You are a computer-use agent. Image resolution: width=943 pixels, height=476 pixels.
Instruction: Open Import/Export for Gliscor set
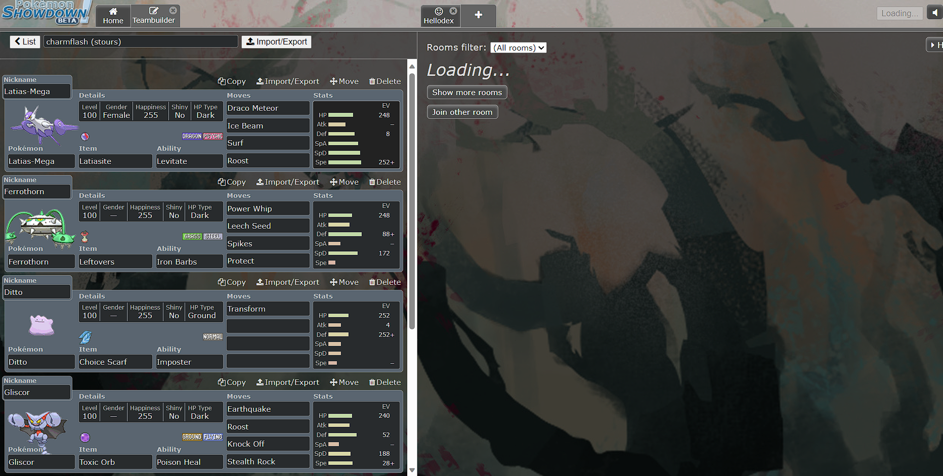coord(288,382)
